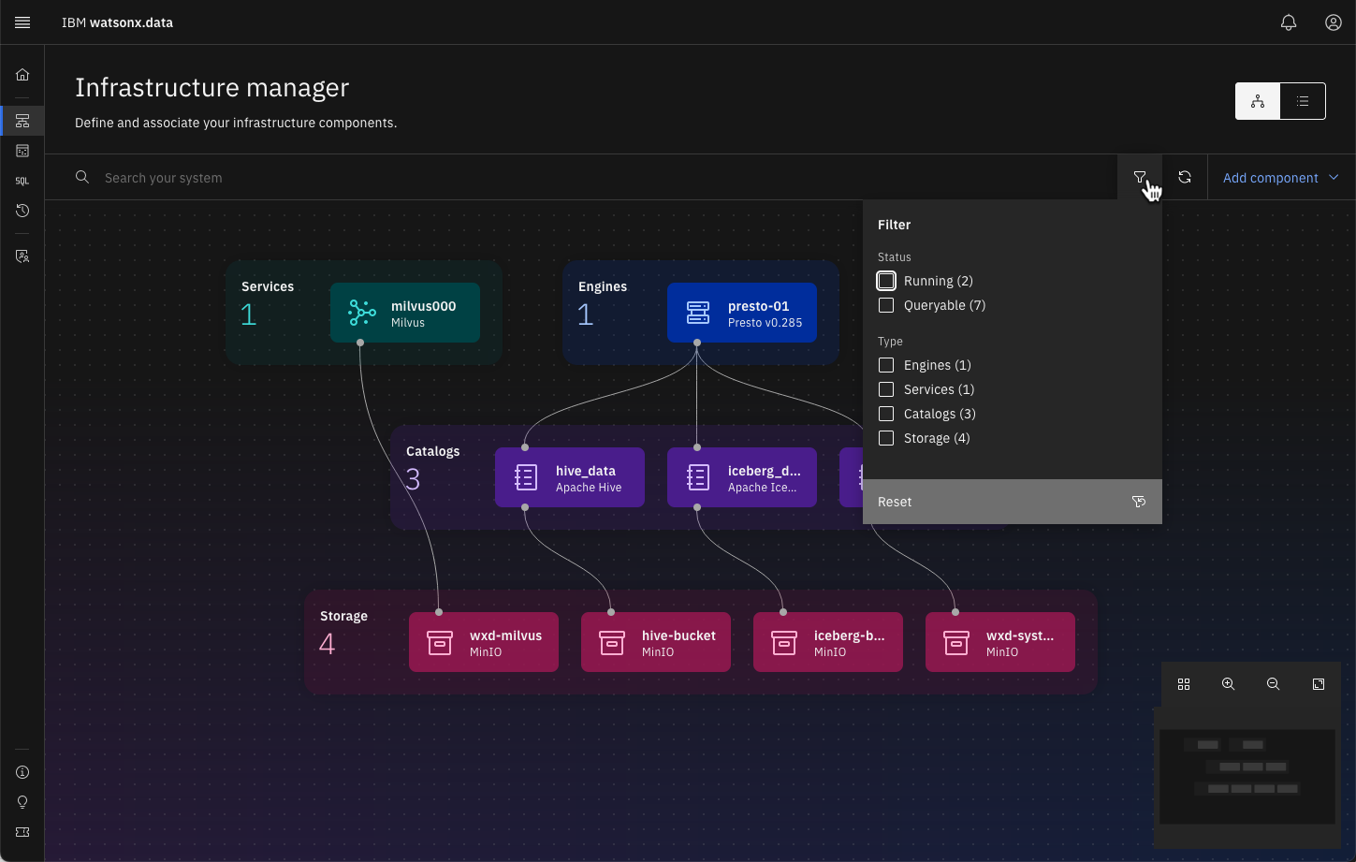Click the IBM watsonx.data title
The width and height of the screenshot is (1356, 862).
tap(117, 22)
